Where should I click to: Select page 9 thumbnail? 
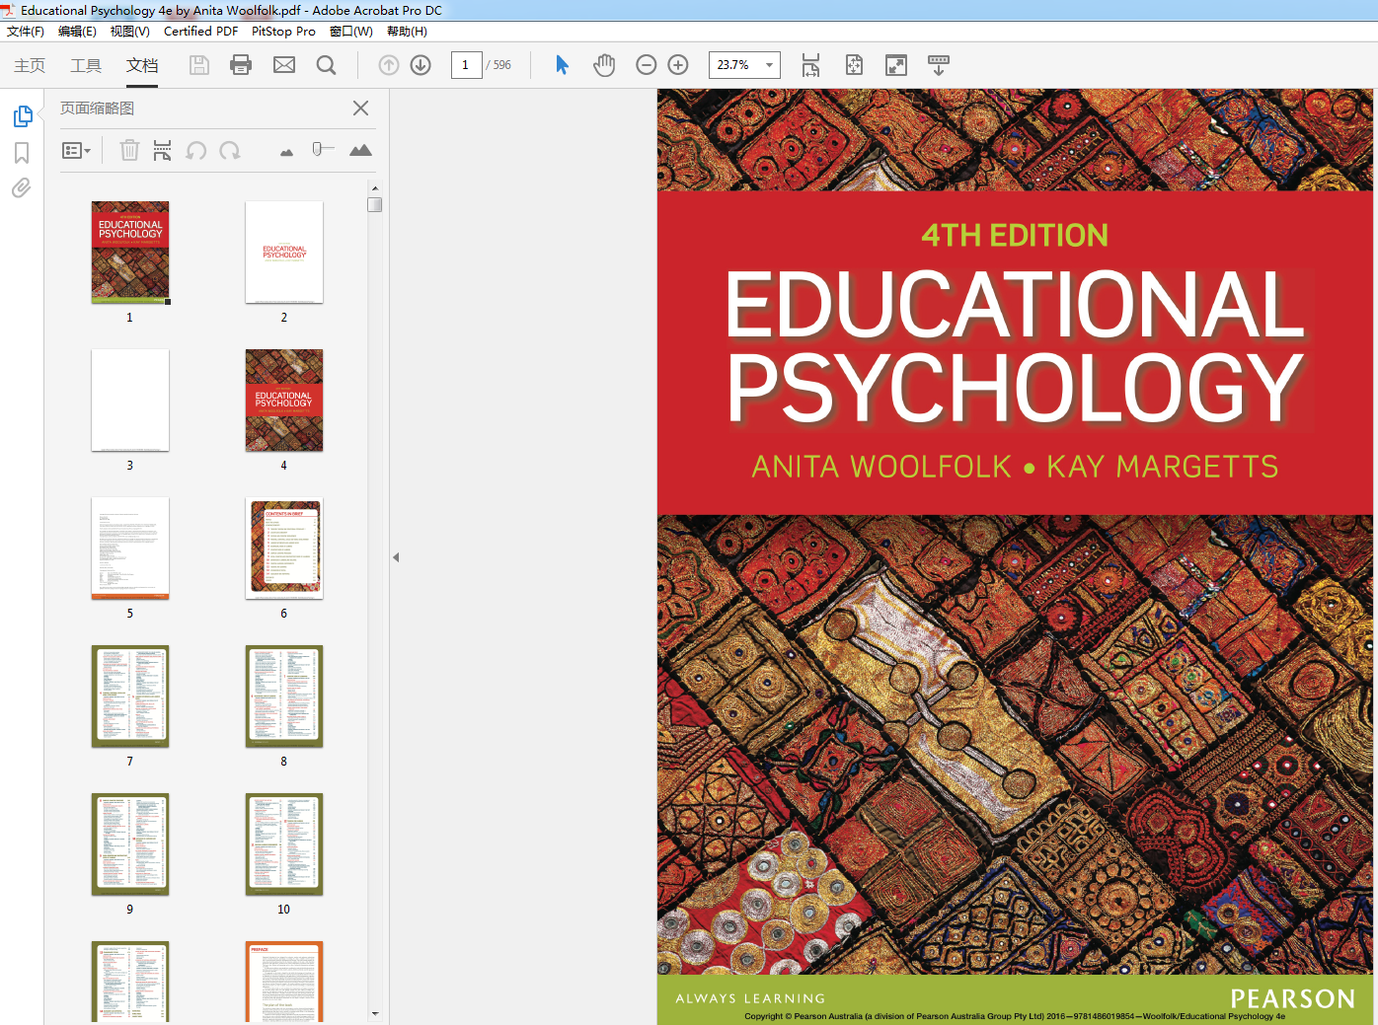click(x=130, y=844)
